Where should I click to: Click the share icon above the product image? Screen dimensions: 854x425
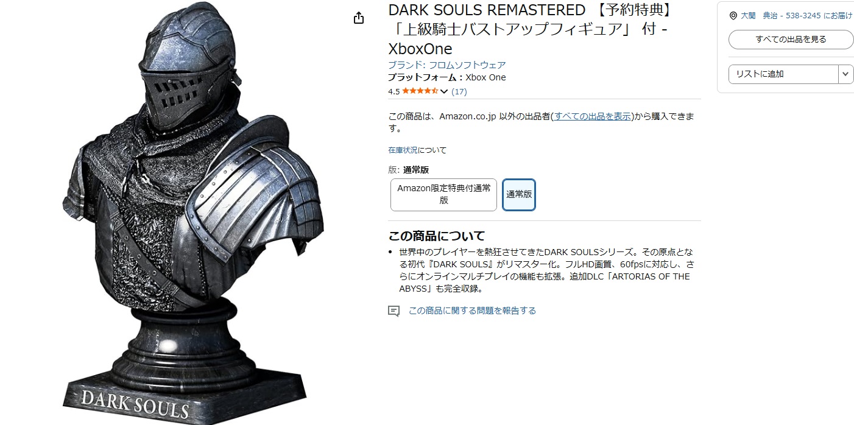(359, 18)
